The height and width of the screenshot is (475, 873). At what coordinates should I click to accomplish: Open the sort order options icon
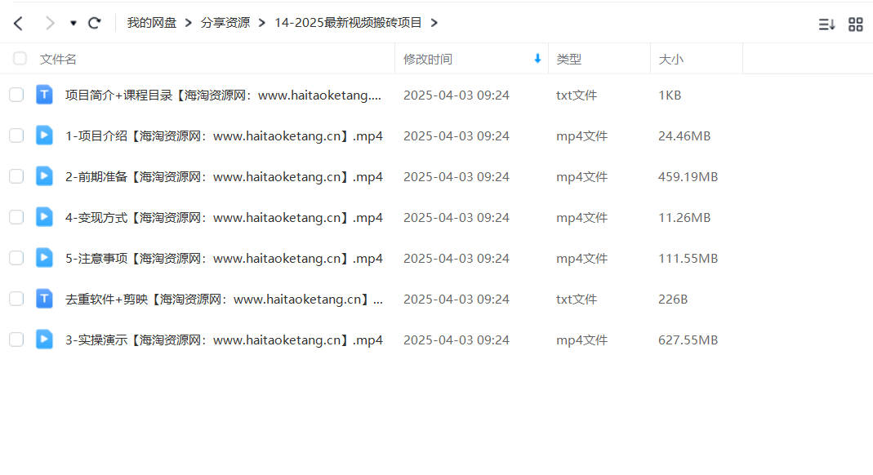pos(826,24)
